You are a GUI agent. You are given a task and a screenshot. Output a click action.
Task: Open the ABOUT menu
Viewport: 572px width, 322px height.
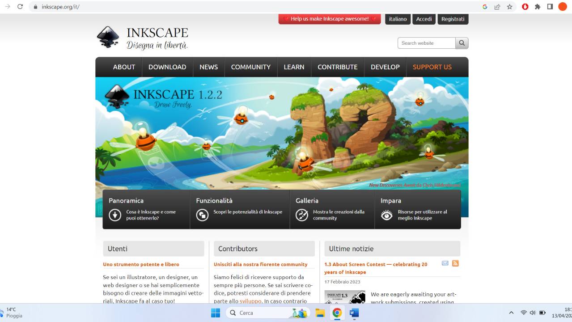(124, 67)
